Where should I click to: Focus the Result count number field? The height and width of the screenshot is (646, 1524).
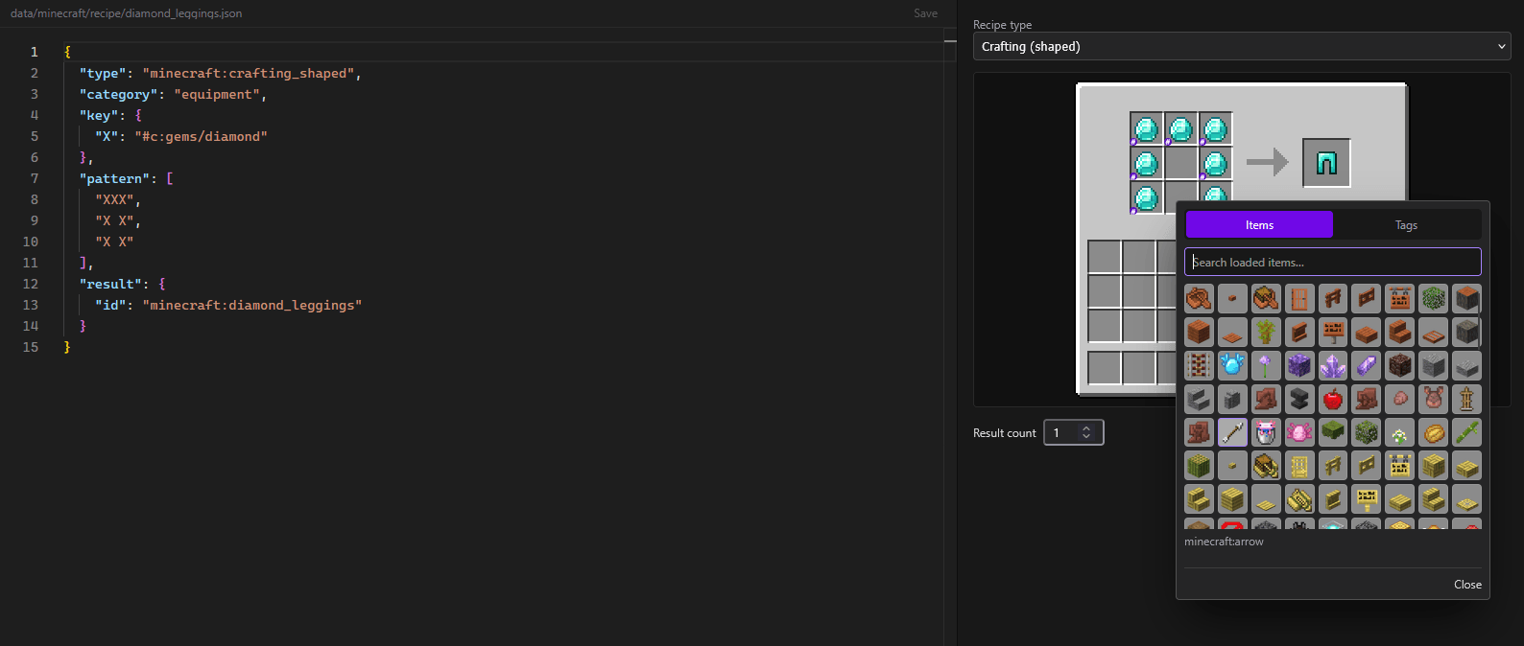point(1073,433)
